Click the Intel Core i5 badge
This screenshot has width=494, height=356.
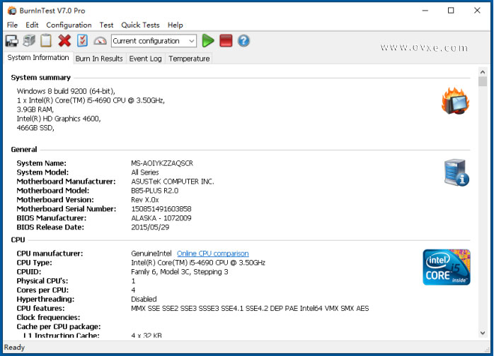pos(447,267)
